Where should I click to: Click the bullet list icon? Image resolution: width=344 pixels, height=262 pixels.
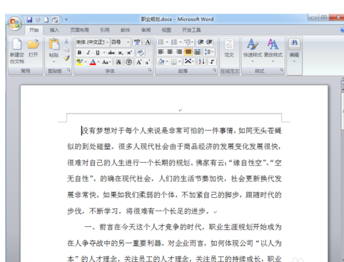(x=161, y=42)
